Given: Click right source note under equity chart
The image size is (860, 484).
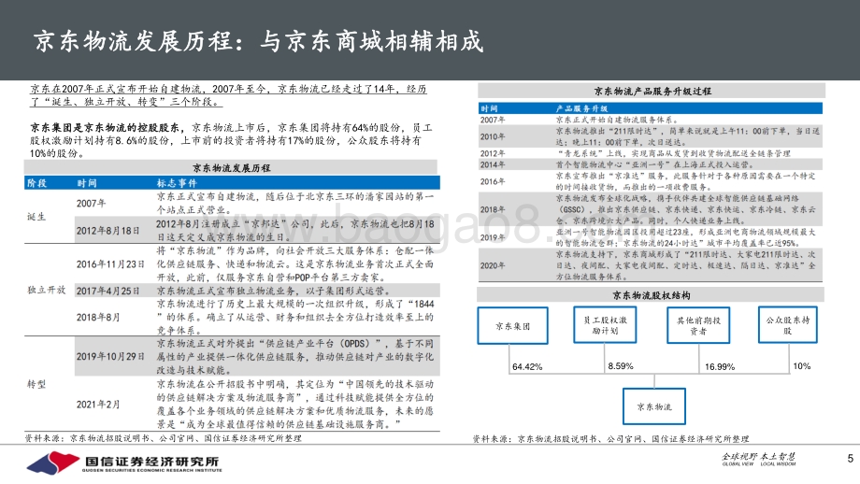Looking at the screenshot, I should point(611,439).
